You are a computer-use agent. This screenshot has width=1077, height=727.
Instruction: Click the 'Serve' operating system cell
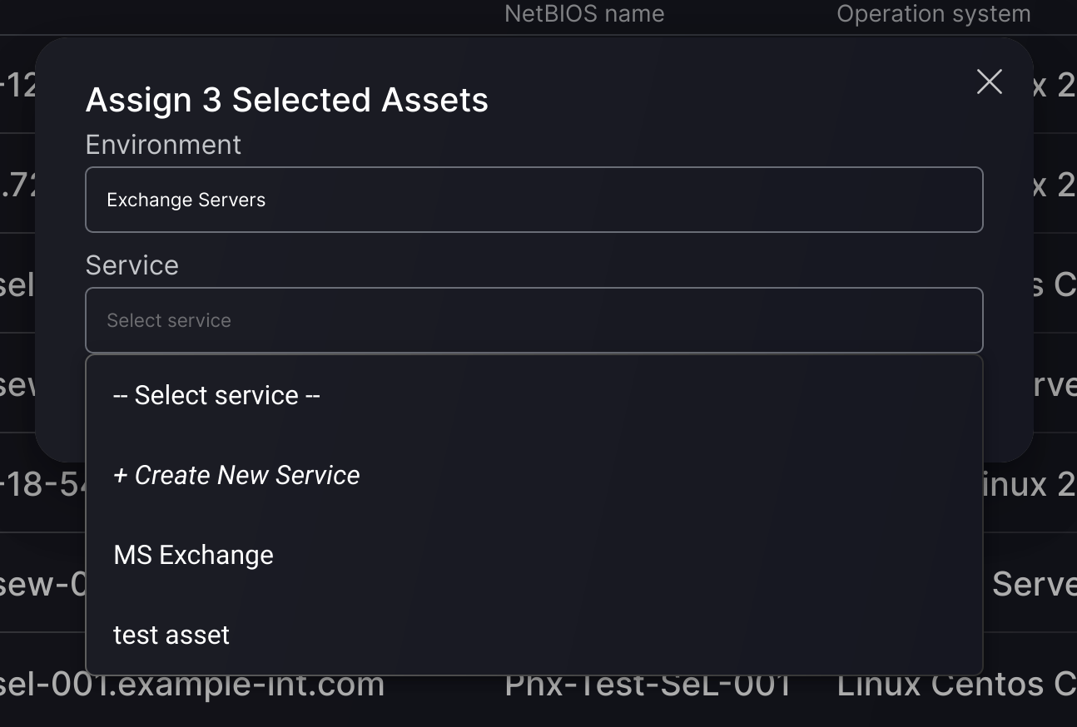tap(1034, 584)
